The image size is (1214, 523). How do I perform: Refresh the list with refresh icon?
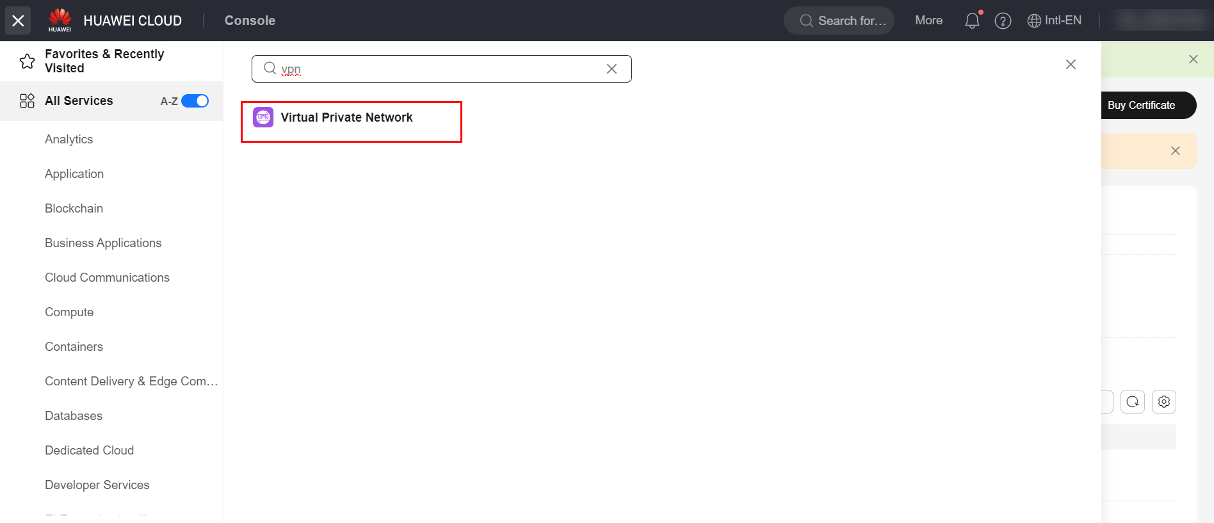pyautogui.click(x=1133, y=401)
